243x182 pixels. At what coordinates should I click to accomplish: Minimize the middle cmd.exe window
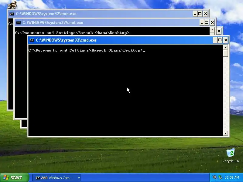click(x=201, y=22)
